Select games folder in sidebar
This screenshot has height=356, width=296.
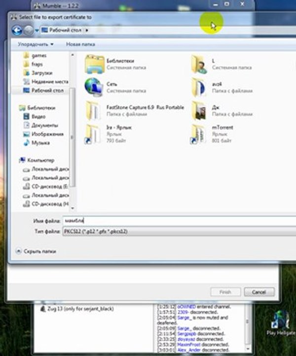coord(35,55)
